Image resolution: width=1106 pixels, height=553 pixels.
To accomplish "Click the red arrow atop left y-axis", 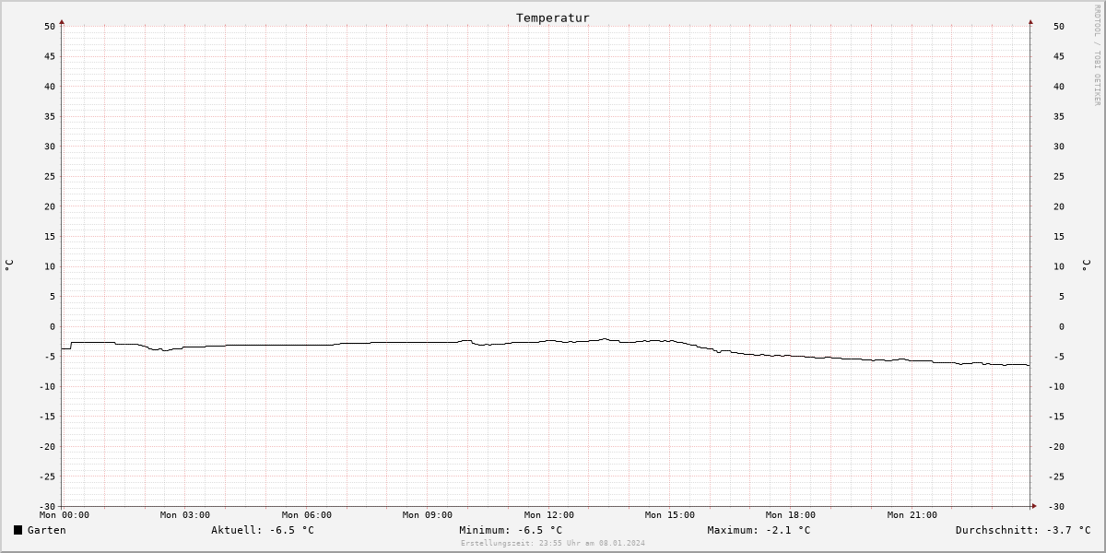I will click(x=62, y=21).
